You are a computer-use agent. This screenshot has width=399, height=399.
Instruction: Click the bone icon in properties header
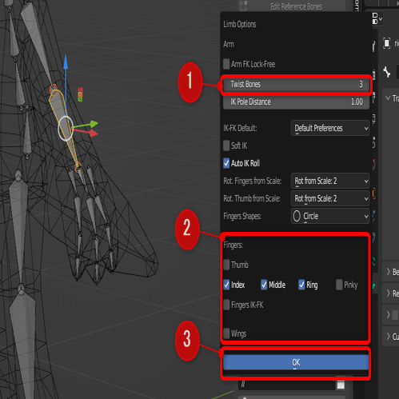[386, 72]
